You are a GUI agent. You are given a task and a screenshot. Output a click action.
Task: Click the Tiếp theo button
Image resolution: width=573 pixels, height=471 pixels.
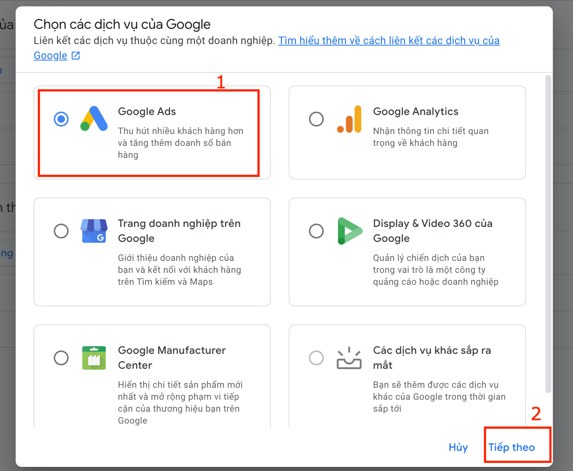(512, 447)
